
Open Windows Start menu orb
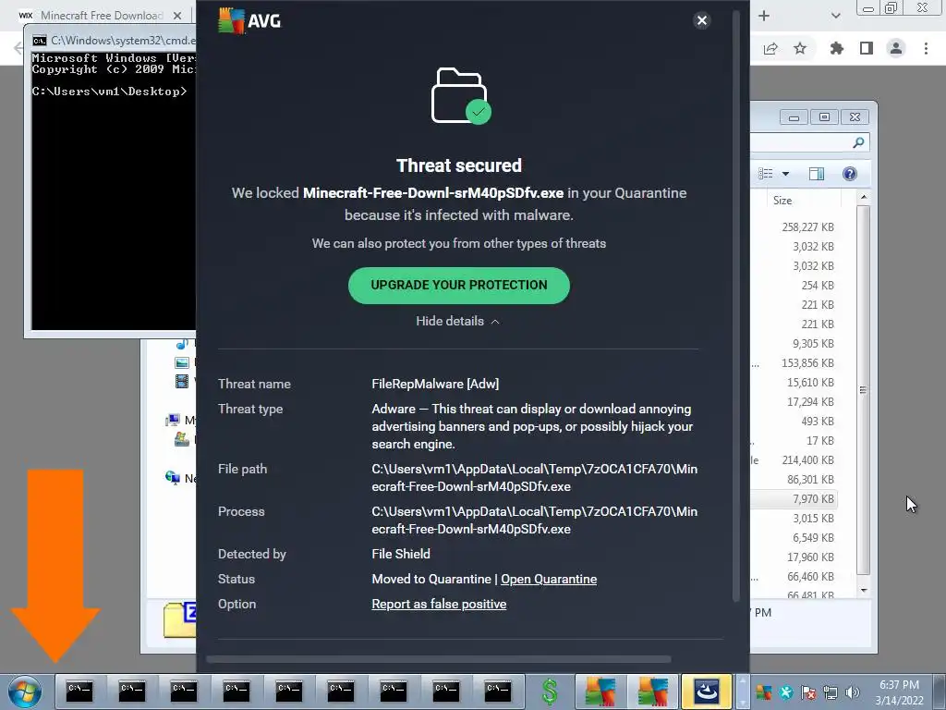tap(25, 692)
